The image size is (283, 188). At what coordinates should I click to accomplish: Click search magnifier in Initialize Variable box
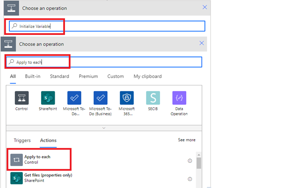point(14,26)
